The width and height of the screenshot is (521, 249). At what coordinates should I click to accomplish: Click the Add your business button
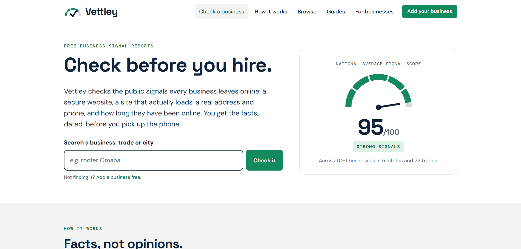429,12
